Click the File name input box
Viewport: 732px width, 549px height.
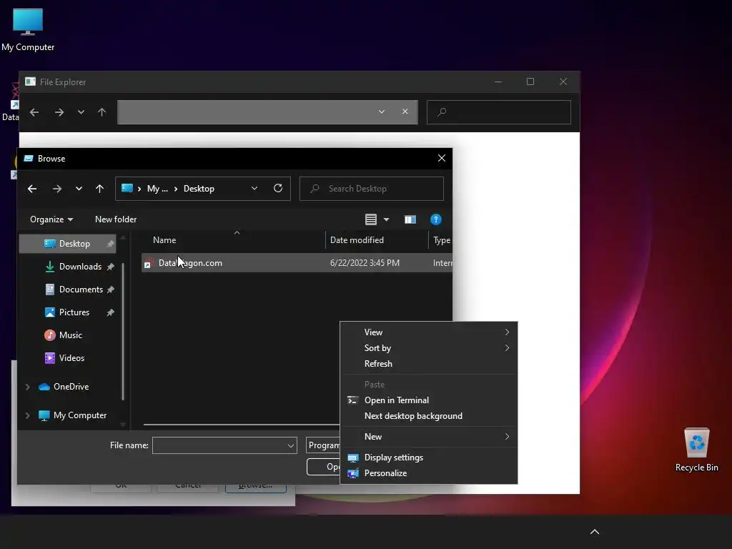(x=219, y=445)
